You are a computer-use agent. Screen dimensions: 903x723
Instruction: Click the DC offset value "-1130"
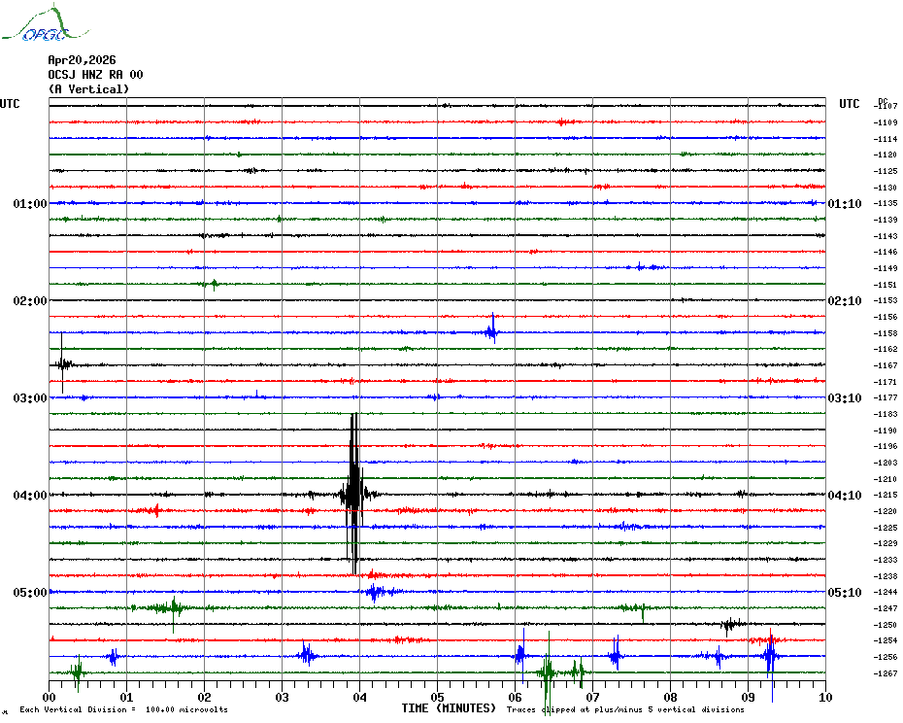tap(886, 188)
